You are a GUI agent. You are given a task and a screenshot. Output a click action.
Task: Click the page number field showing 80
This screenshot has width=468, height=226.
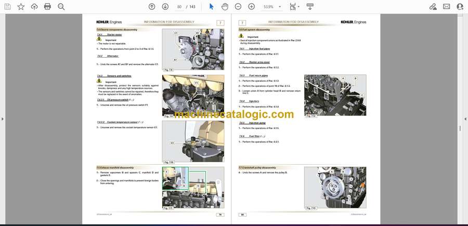pyautogui.click(x=179, y=7)
